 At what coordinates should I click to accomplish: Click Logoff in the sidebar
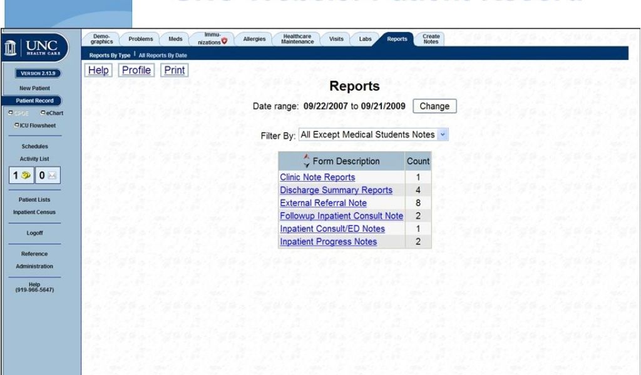pyautogui.click(x=34, y=233)
